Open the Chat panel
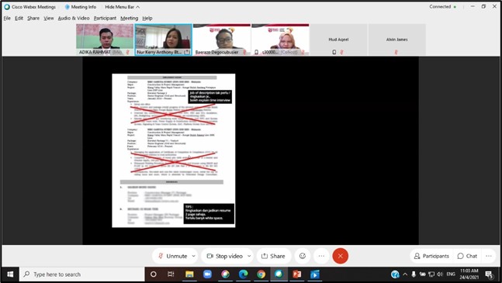502x283 pixels. coord(467,256)
